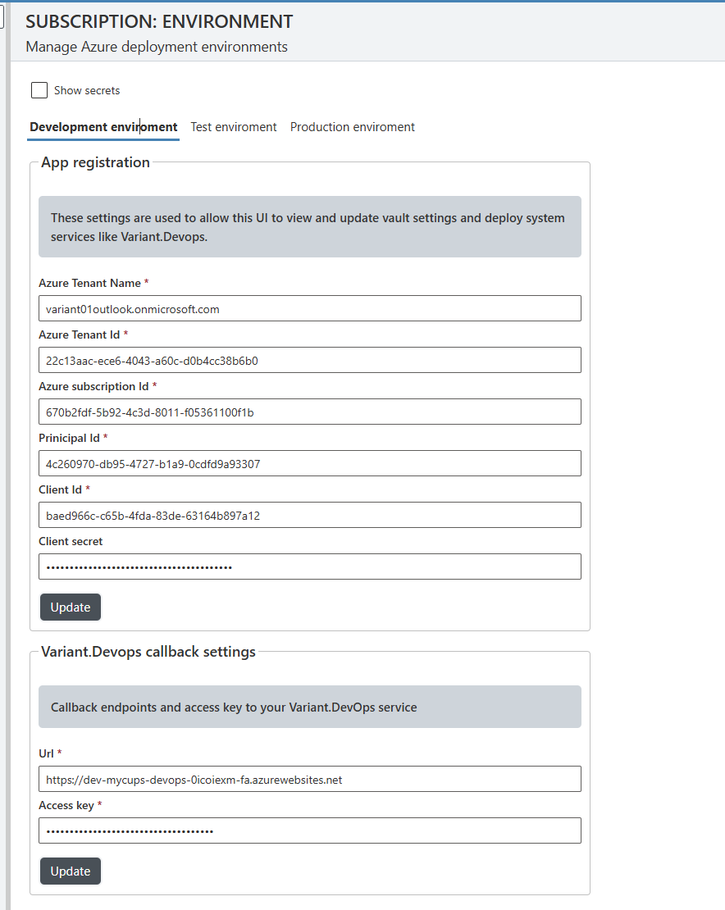The image size is (725, 910).
Task: Switch to the Test enviroment tab
Action: pos(234,127)
